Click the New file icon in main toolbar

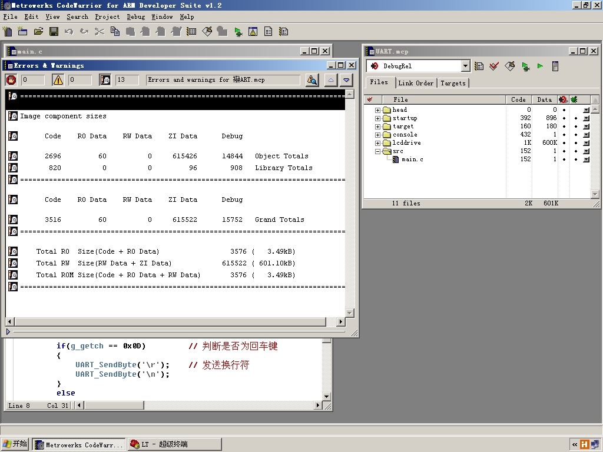[x=7, y=32]
